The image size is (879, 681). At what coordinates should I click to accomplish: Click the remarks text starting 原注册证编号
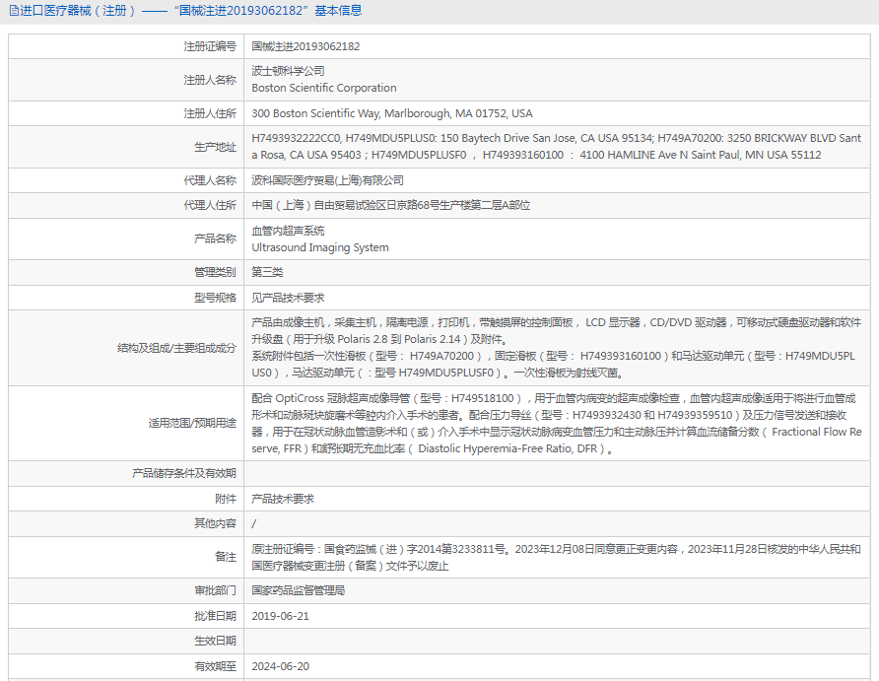[556, 557]
